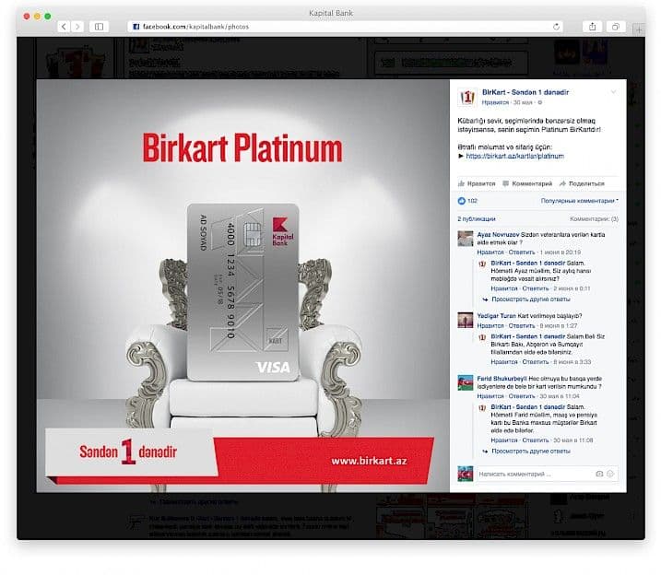Viewport: 661px width, 575px height.
Task: Click Ayaz Novruzov avatar thumbnail
Action: click(466, 239)
